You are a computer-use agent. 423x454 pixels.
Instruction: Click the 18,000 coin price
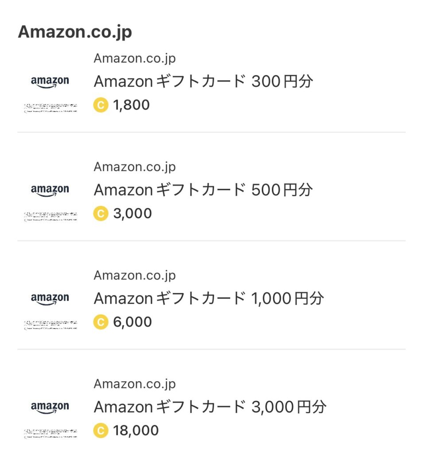136,431
